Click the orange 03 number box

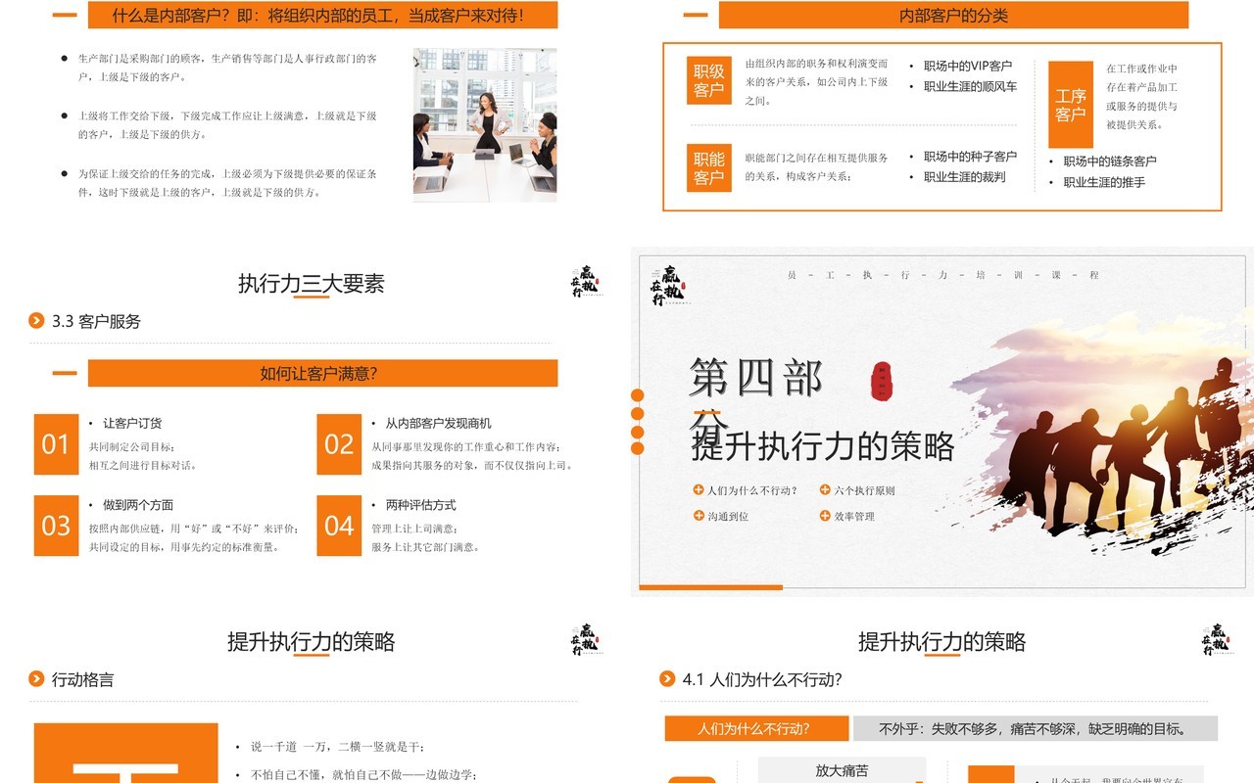tap(56, 526)
